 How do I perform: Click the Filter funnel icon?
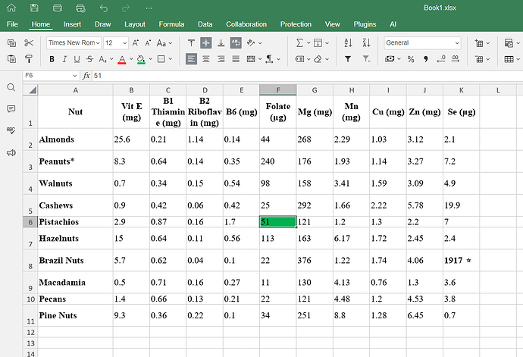click(x=348, y=59)
